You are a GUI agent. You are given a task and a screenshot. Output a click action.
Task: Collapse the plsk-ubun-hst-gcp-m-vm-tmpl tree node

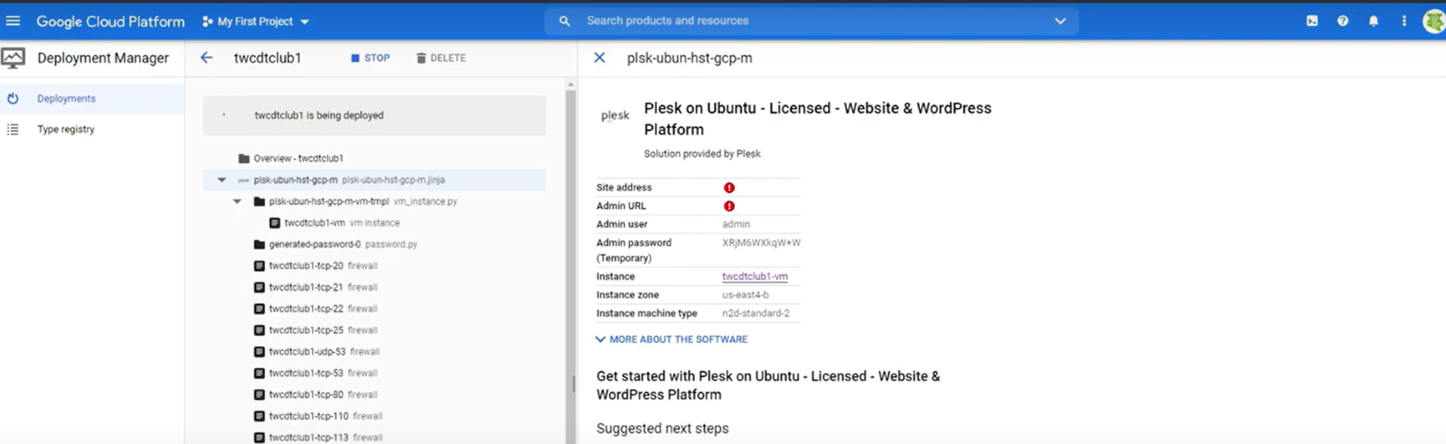(237, 201)
